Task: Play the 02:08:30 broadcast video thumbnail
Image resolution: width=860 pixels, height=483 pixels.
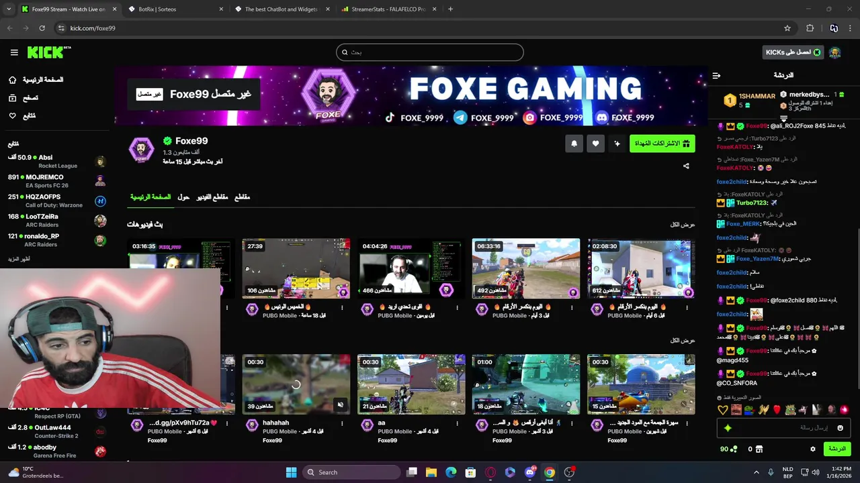Action: click(x=641, y=268)
